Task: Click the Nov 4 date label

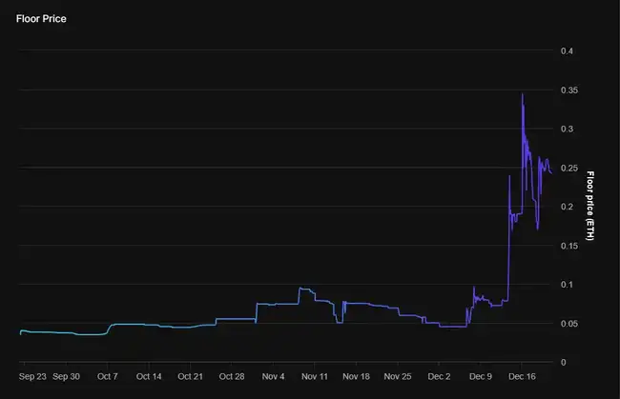Action: pos(274,376)
